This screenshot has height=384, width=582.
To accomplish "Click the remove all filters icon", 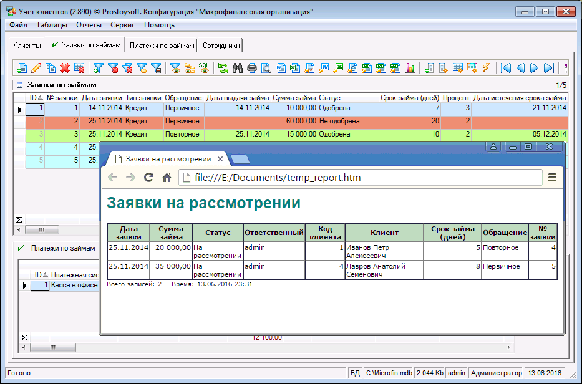I will click(x=127, y=68).
